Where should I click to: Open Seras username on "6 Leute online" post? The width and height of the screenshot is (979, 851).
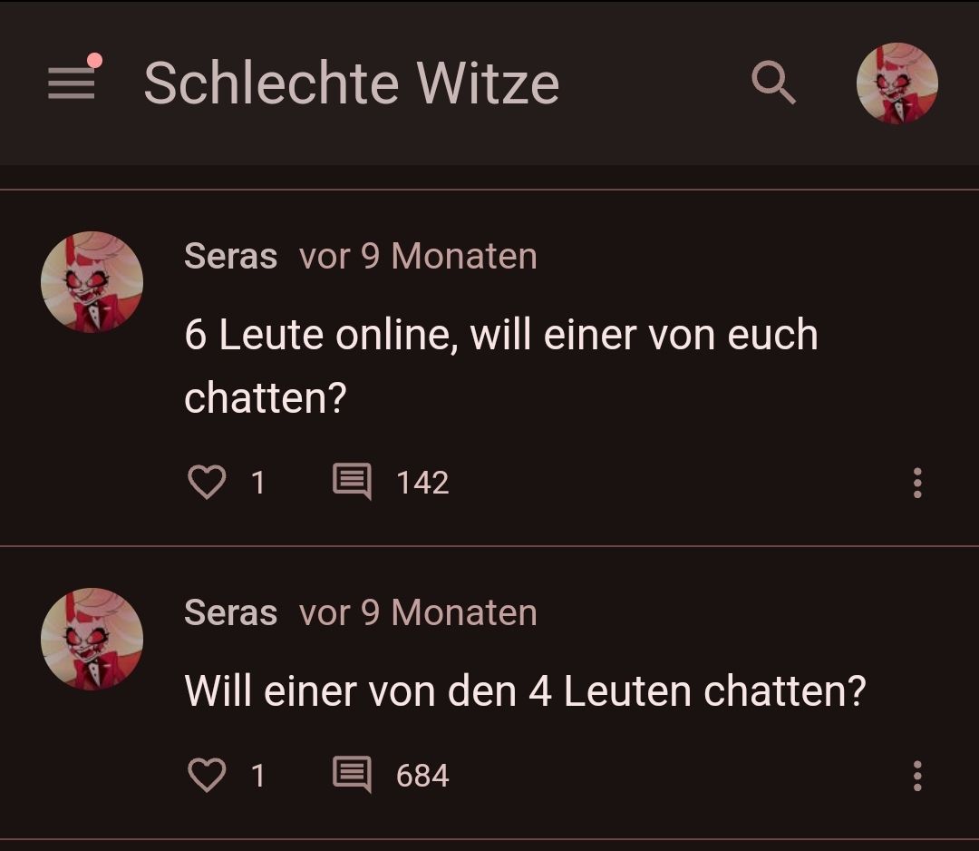230,257
